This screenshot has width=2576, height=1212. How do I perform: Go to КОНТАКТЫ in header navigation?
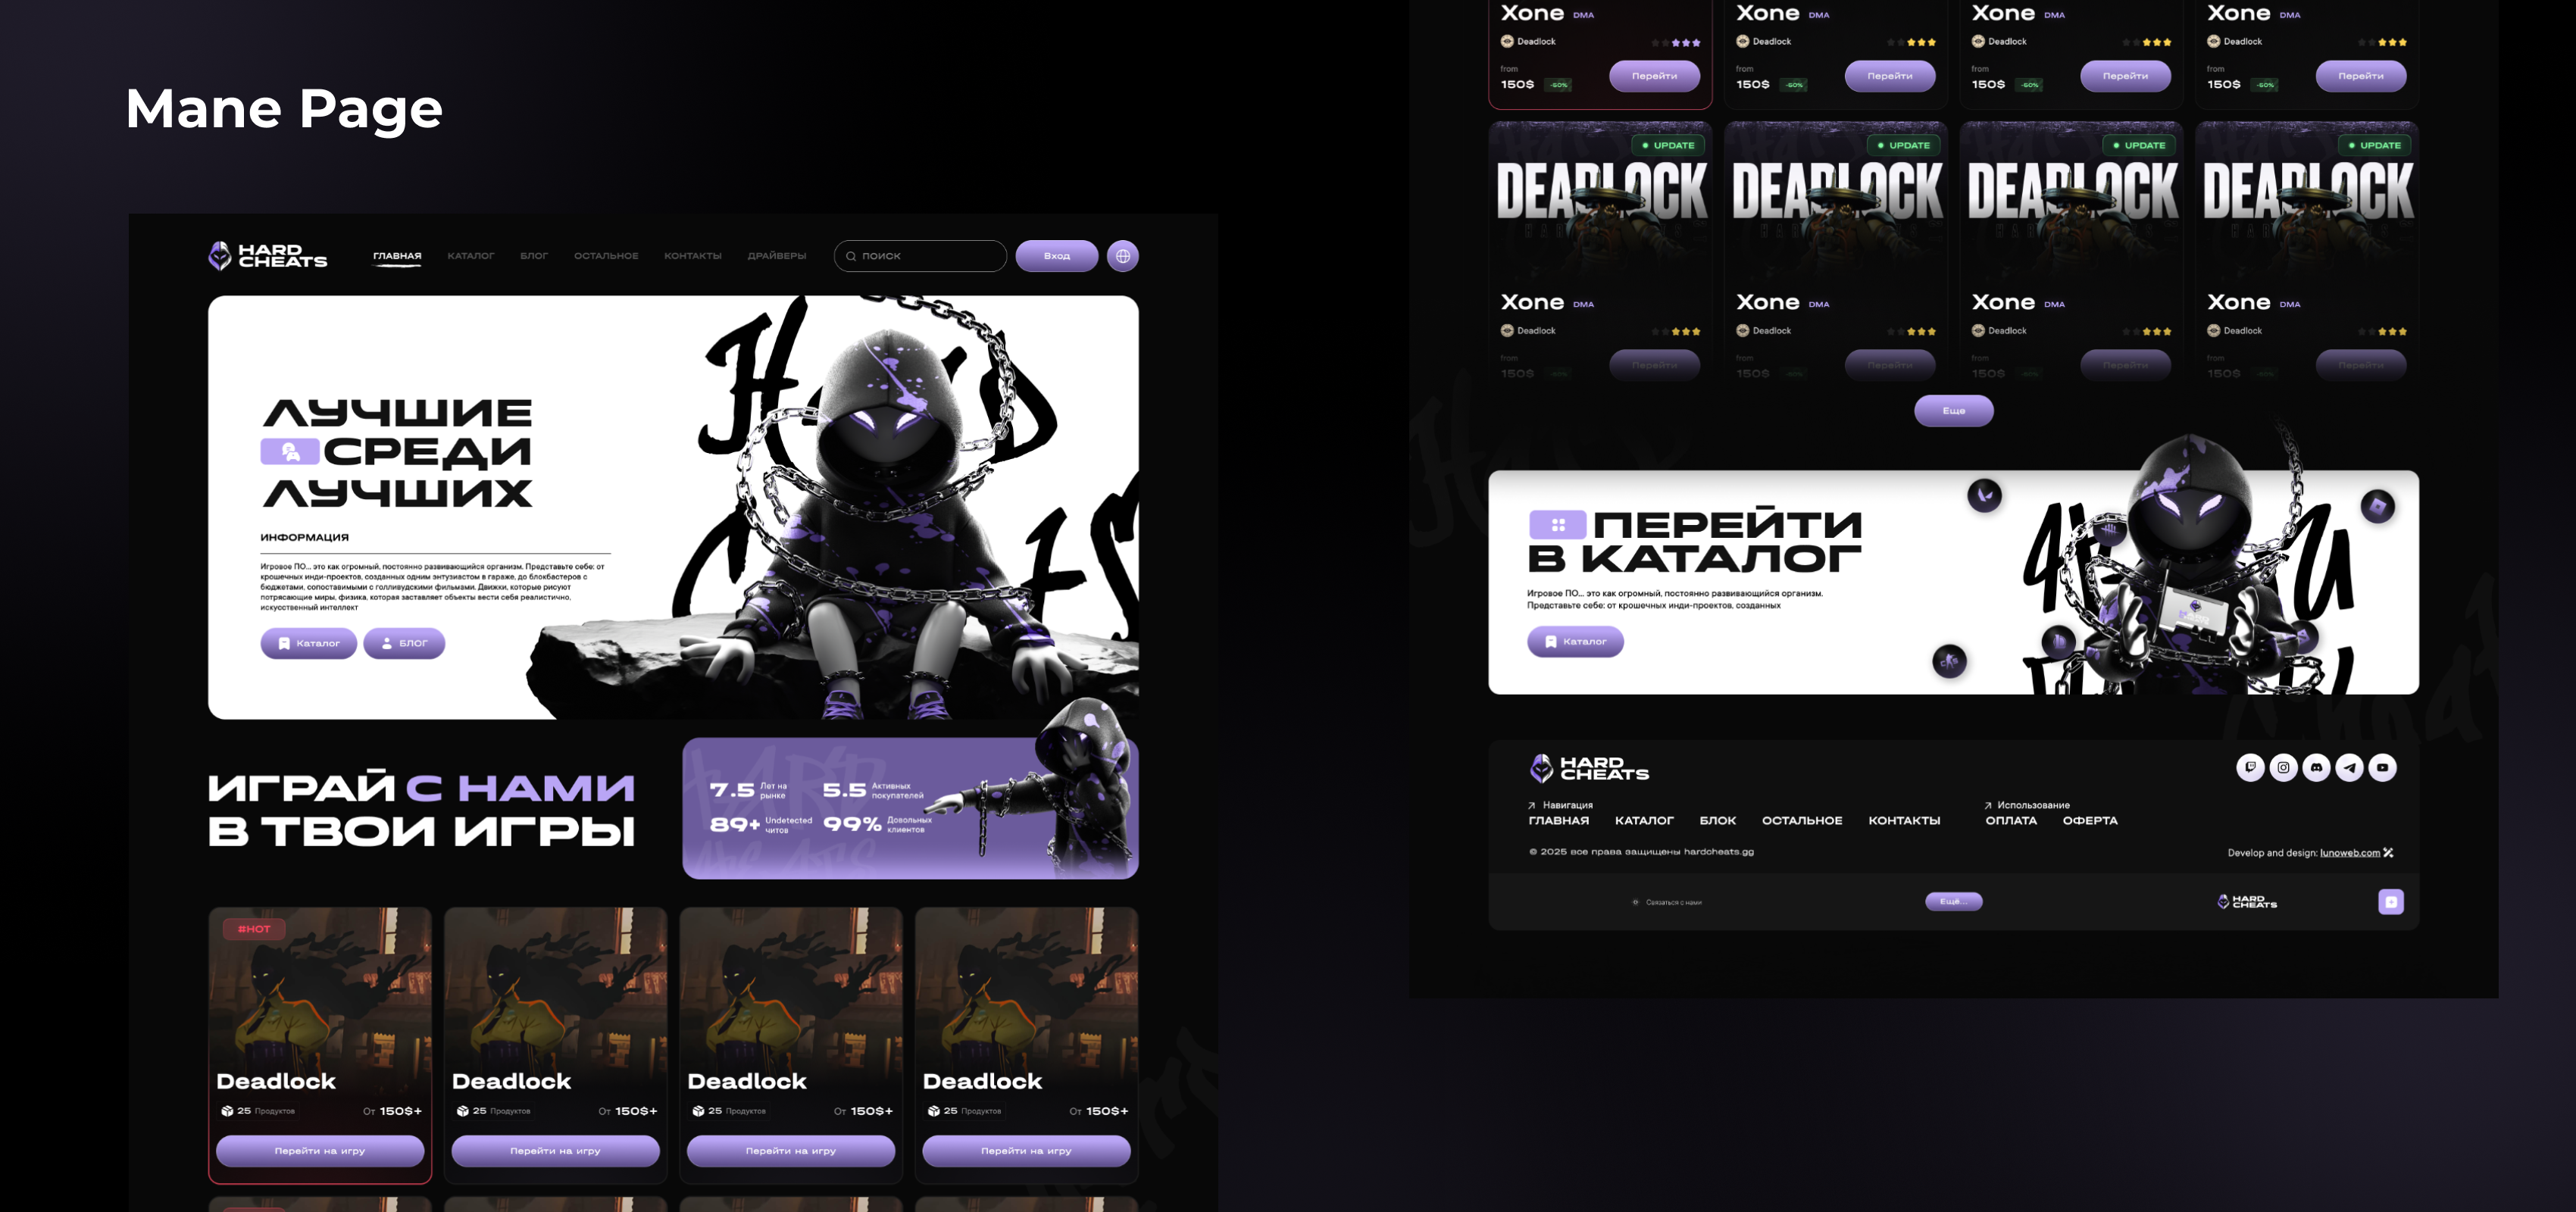[x=692, y=256]
